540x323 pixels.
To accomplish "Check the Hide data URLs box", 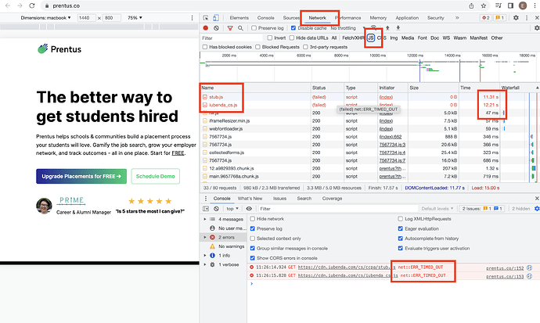I will (292, 38).
